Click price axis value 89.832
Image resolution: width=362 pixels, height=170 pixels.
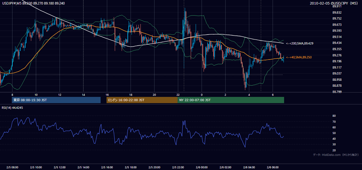337,12
